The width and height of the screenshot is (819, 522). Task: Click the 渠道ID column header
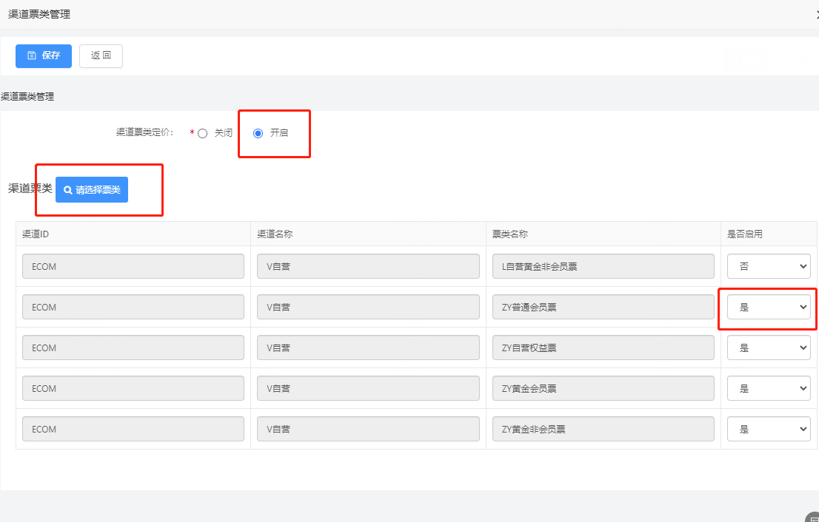36,234
